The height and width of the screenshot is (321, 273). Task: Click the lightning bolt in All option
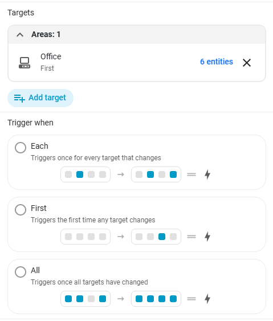coord(207,299)
